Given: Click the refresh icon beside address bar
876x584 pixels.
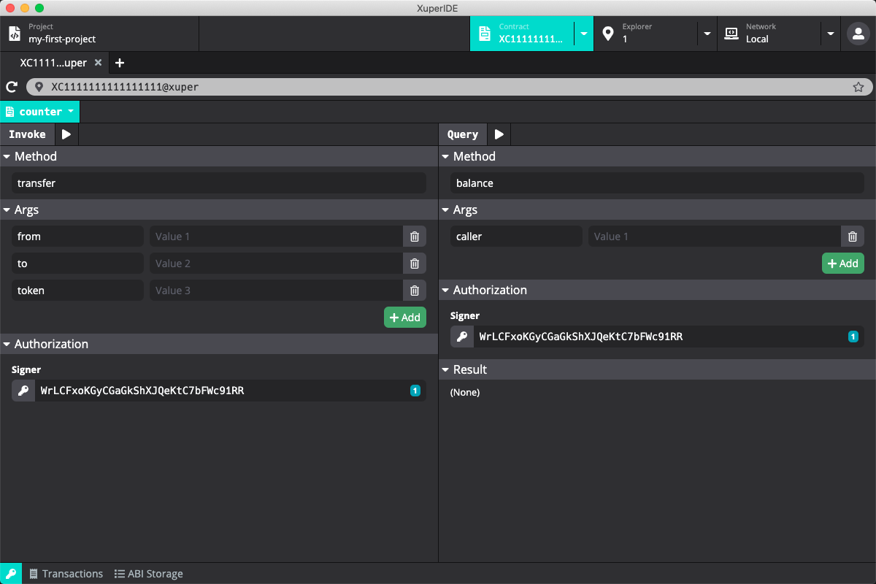Looking at the screenshot, I should tap(12, 87).
